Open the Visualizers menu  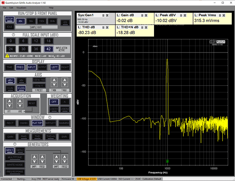(22, 7)
